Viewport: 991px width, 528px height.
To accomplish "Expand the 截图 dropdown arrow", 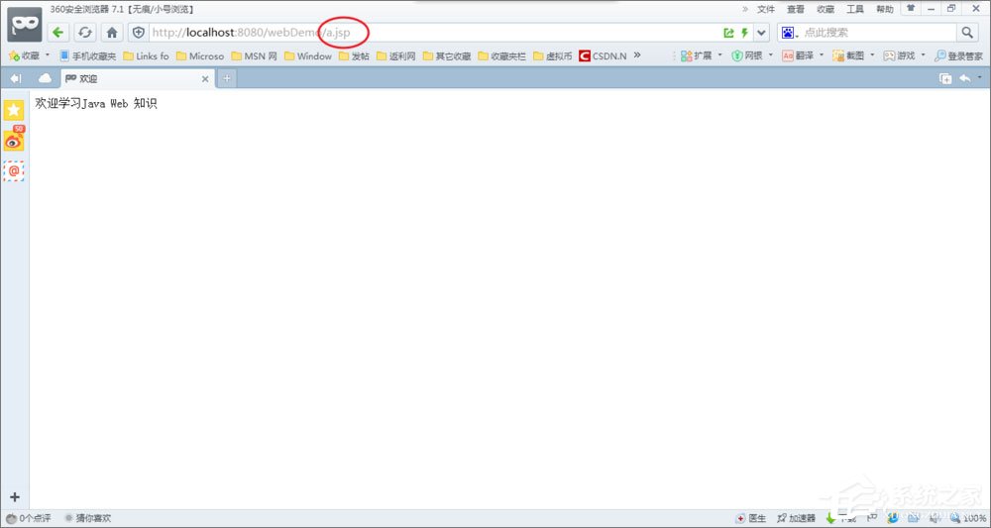I will click(872, 55).
